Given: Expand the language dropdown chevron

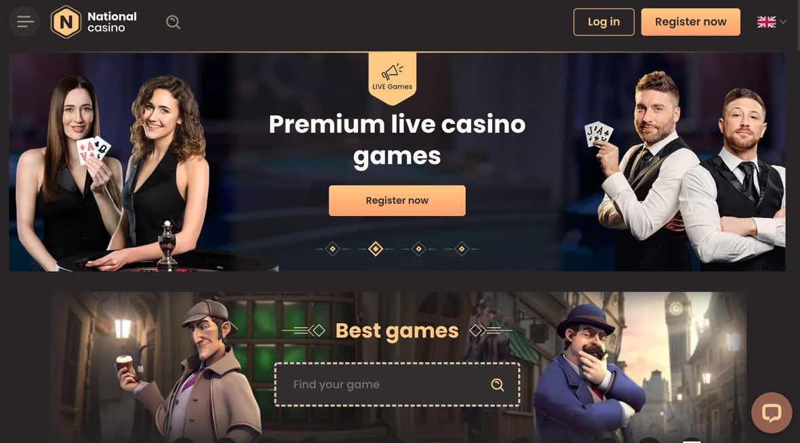Looking at the screenshot, I should point(783,22).
